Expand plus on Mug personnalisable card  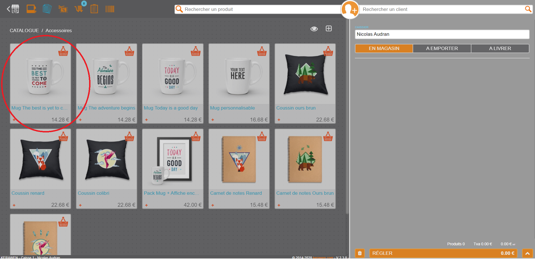tap(213, 120)
